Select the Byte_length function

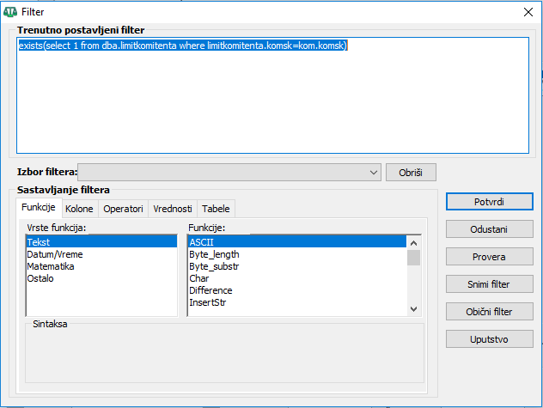(x=297, y=254)
